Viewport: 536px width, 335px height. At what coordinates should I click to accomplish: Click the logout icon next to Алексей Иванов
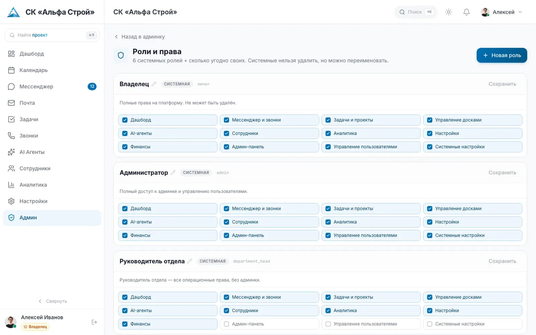(94, 322)
